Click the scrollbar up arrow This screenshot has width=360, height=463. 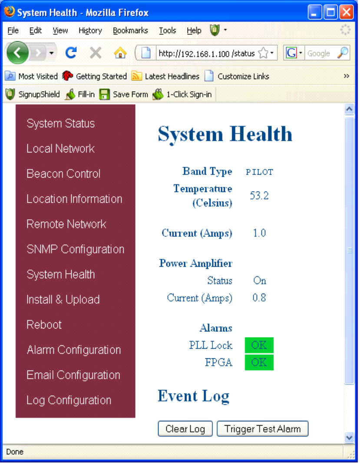pyautogui.click(x=349, y=109)
